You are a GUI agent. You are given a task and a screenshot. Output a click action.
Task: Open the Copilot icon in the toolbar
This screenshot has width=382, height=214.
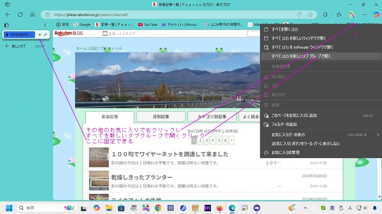[x=376, y=15]
